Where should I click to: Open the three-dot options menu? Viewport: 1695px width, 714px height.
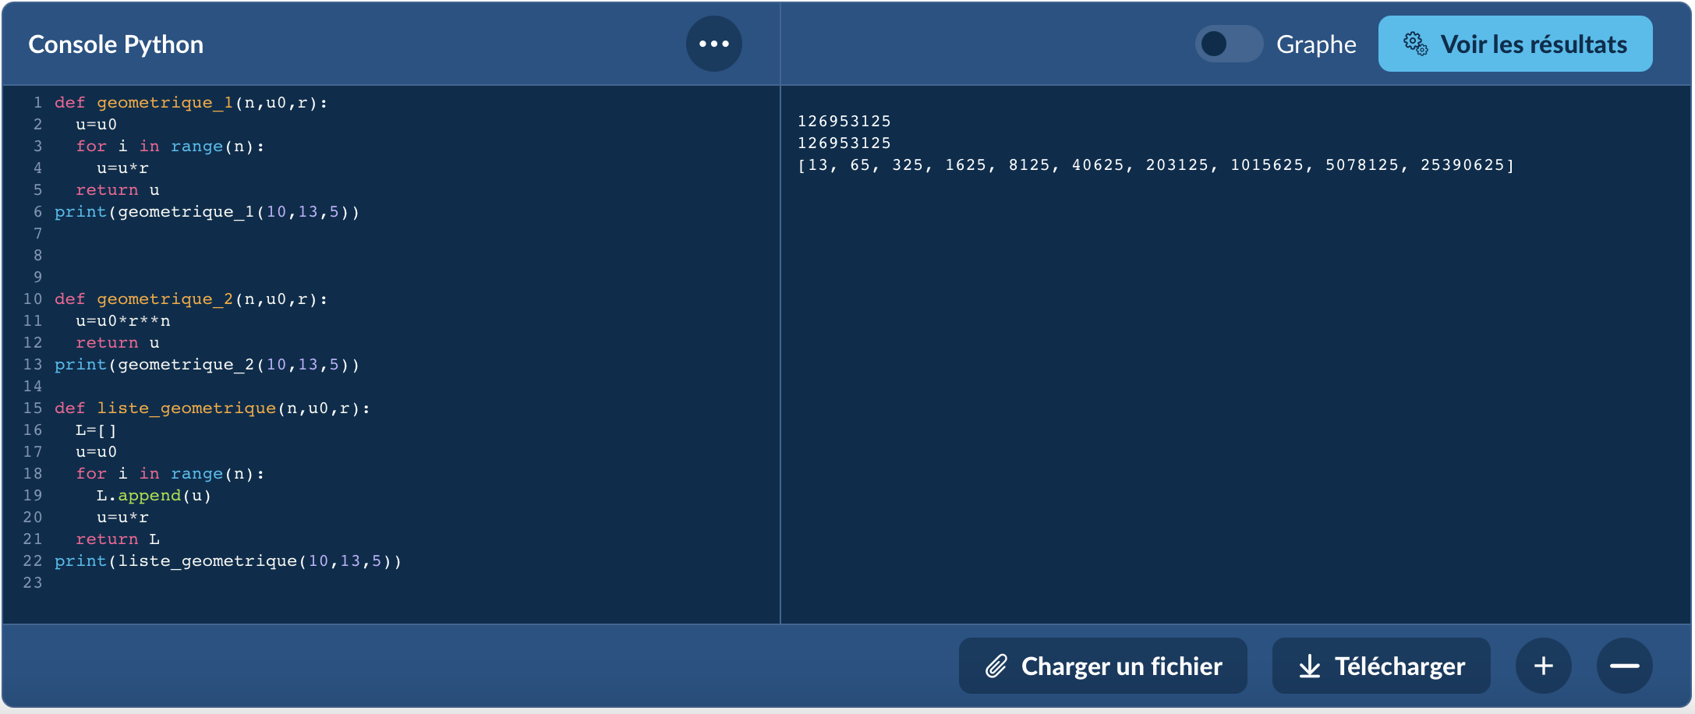click(x=713, y=44)
